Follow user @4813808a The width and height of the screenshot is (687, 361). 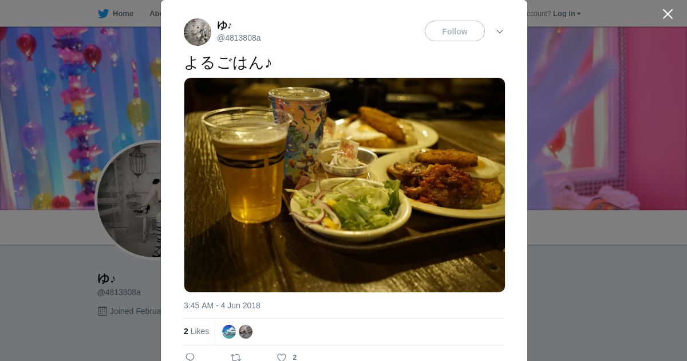[x=455, y=31]
